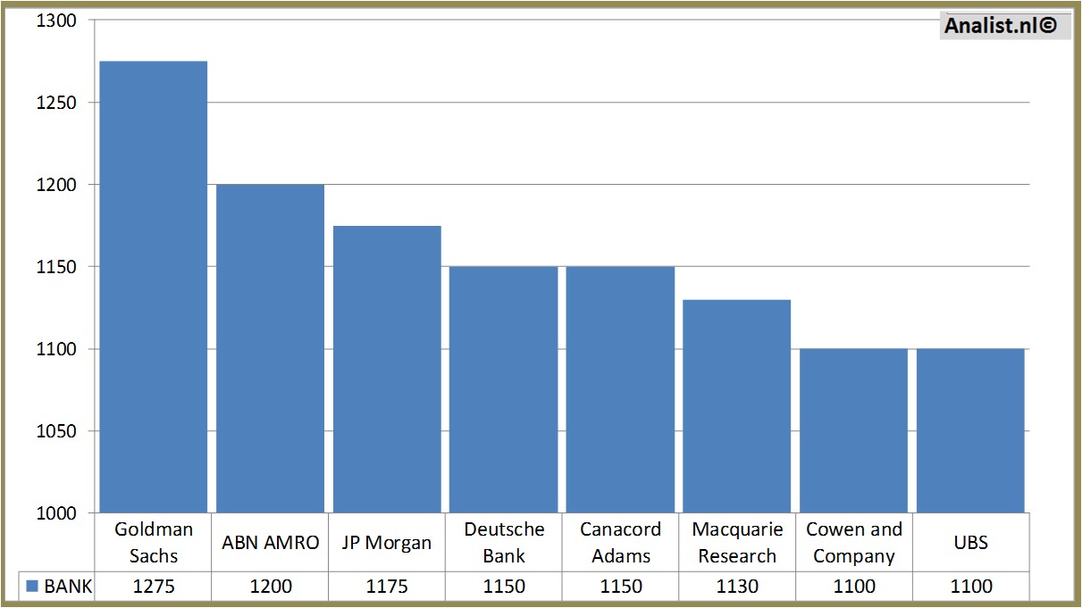Select the 1275 value cell

click(x=154, y=587)
